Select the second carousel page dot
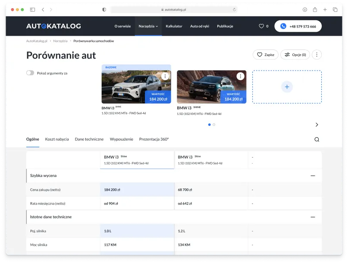 (x=214, y=124)
